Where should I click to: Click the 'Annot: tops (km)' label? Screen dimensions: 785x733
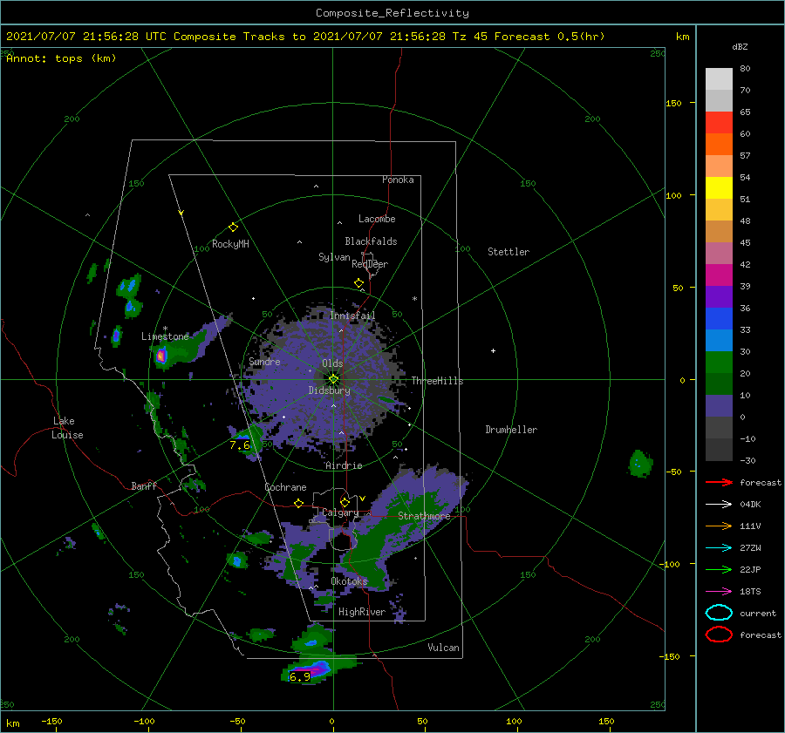pyautogui.click(x=61, y=58)
